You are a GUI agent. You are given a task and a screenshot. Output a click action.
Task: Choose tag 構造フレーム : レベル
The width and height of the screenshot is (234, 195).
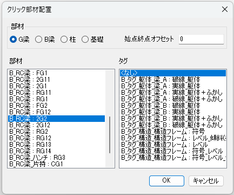click(173, 145)
